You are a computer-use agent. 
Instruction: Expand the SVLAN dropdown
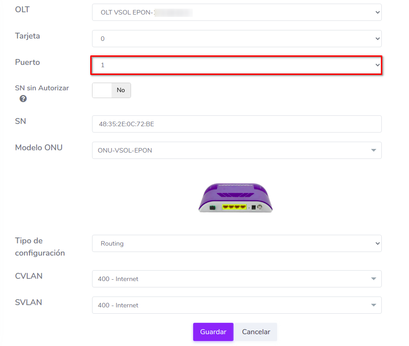click(x=236, y=305)
